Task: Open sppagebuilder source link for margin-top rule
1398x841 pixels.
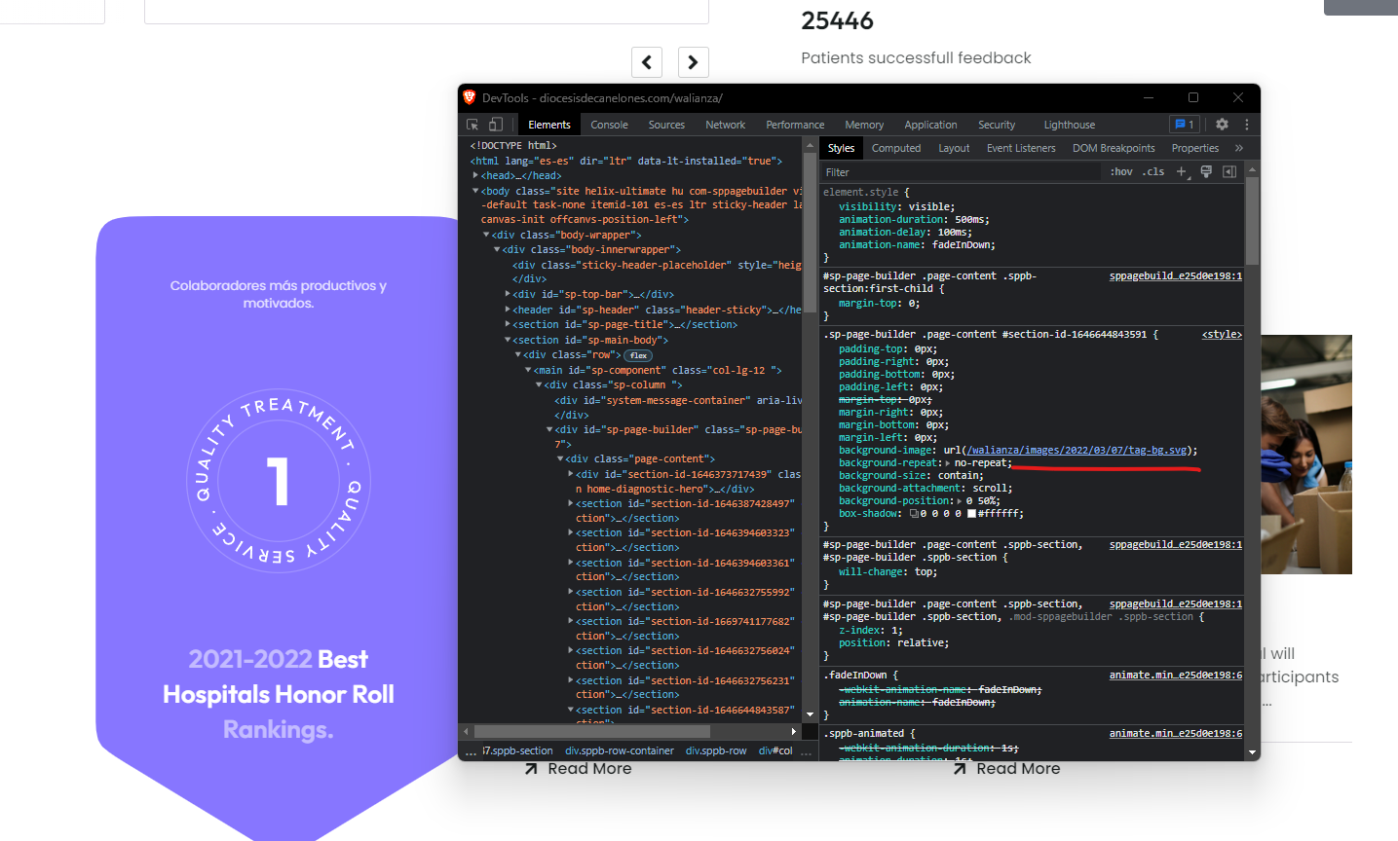Action: pos(1176,275)
